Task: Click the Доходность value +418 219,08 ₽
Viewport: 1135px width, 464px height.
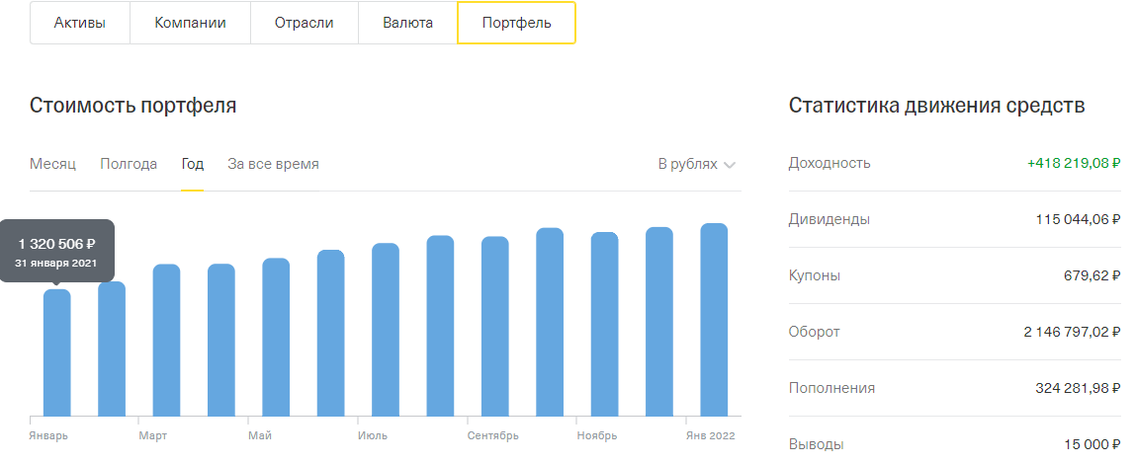Action: point(1074,163)
